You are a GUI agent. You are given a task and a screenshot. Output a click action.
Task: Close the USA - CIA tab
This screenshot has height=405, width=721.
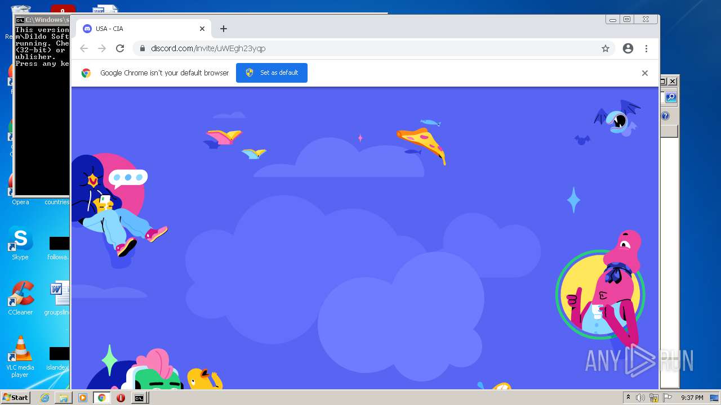click(x=202, y=29)
